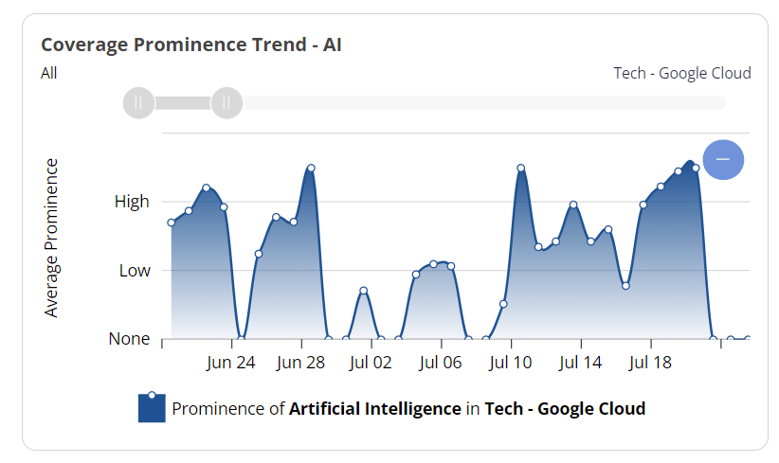
Task: Click the Jun 24 x-axis label
Action: [x=231, y=363]
